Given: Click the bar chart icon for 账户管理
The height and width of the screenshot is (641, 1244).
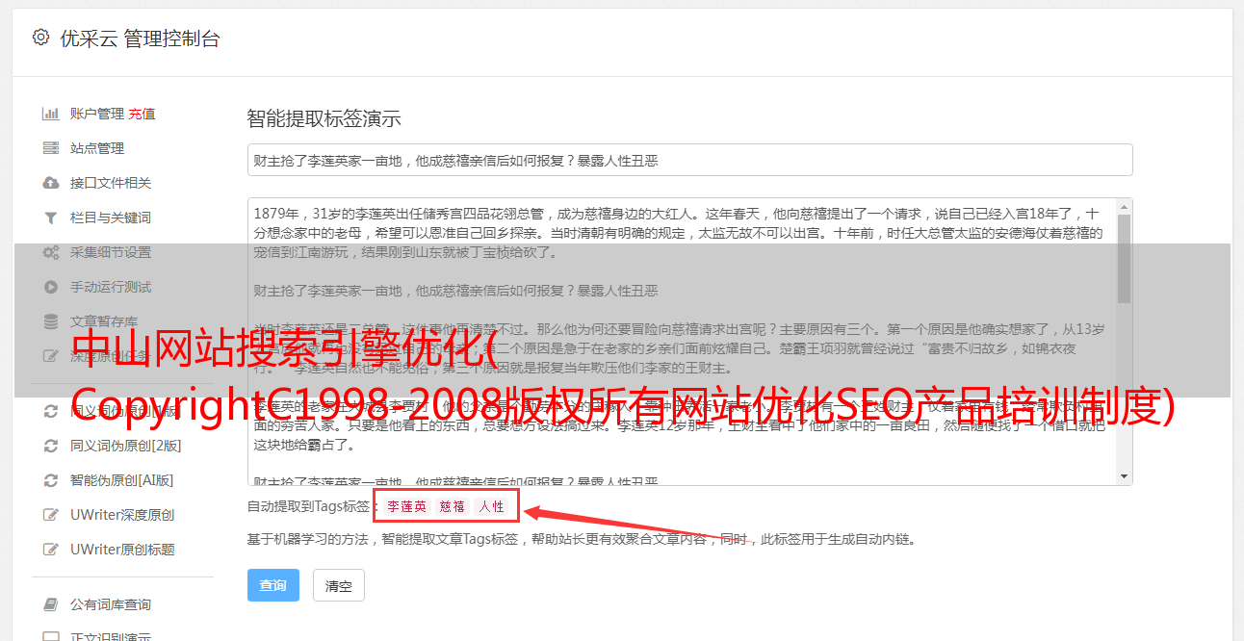Looking at the screenshot, I should [51, 114].
